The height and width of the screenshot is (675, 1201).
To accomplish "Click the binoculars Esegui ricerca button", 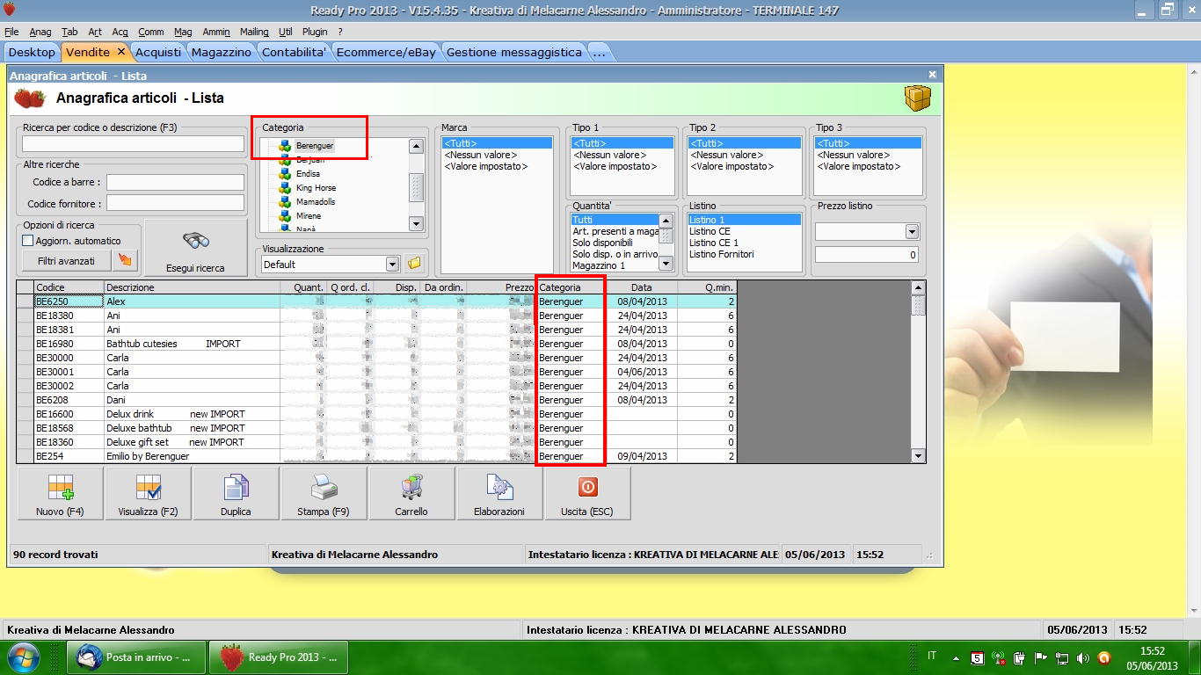I will [x=195, y=249].
